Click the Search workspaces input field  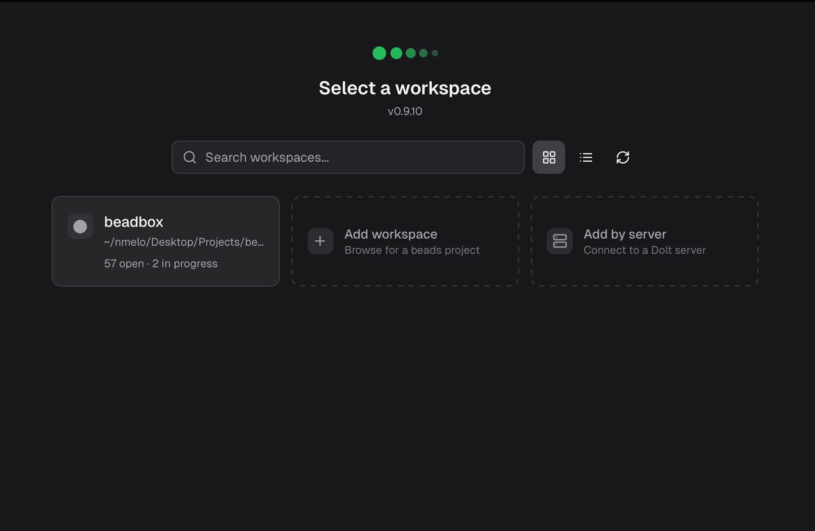(x=348, y=157)
